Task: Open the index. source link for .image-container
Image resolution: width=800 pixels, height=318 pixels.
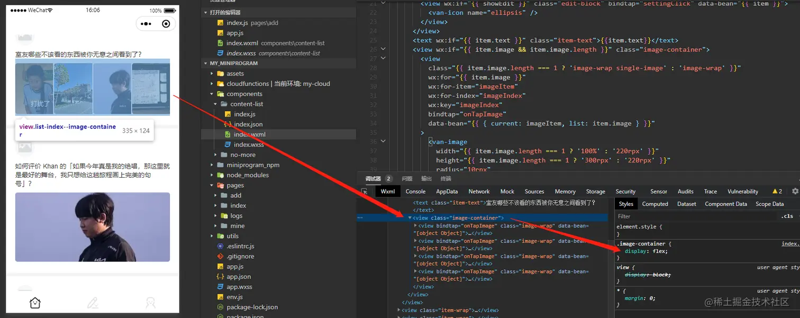Action: (x=790, y=244)
